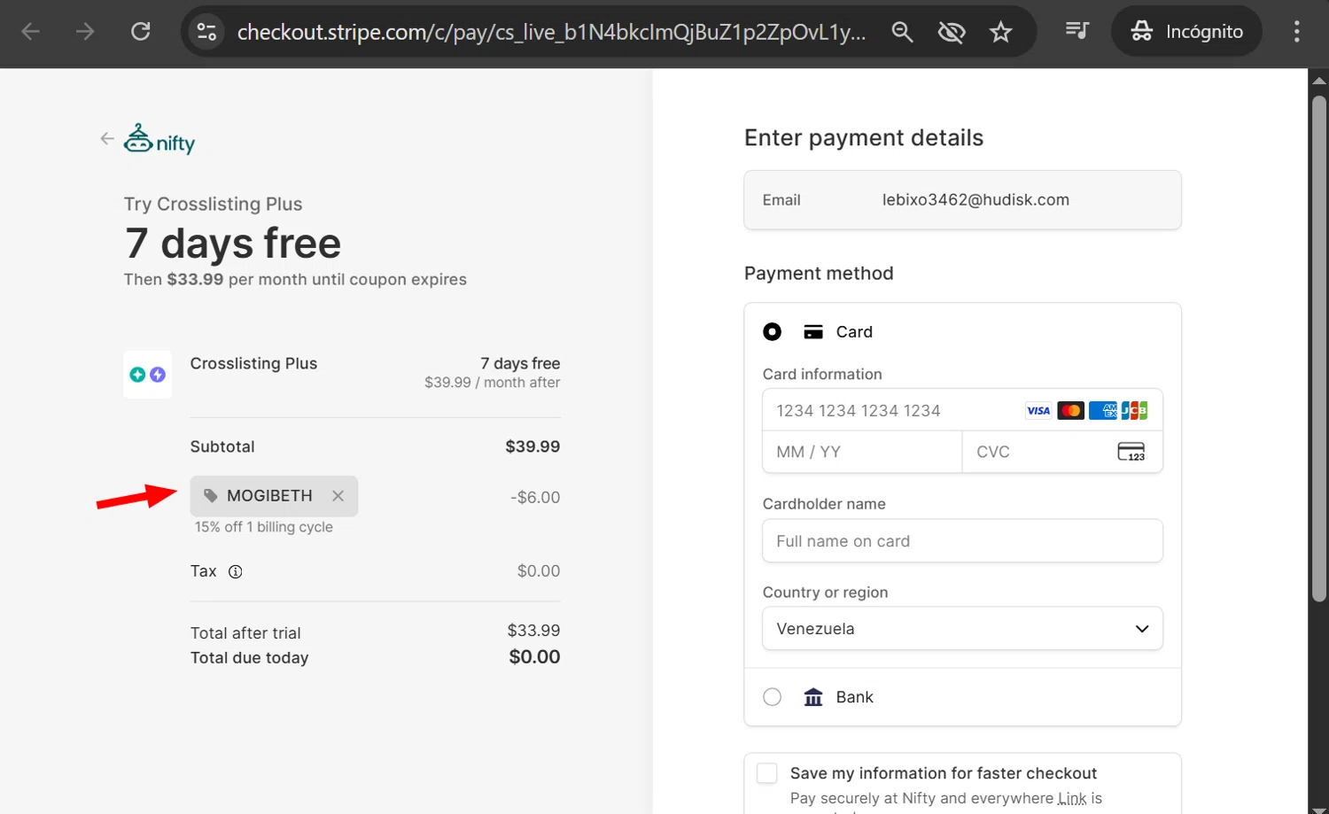Click the credit card icon next to Card
Screen dimensions: 1329x814
tap(813, 332)
